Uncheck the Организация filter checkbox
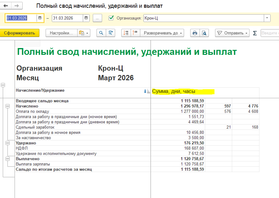This screenshot has width=279, height=198. (111, 18)
